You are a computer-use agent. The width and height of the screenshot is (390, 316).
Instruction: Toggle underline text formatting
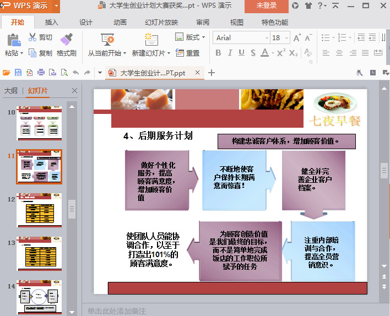click(x=241, y=52)
